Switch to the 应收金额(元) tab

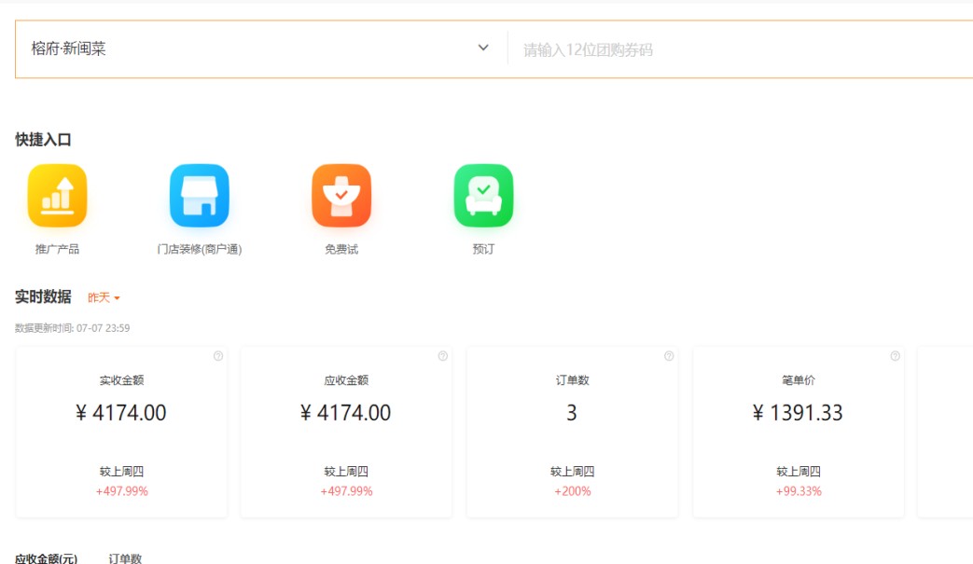pos(47,558)
